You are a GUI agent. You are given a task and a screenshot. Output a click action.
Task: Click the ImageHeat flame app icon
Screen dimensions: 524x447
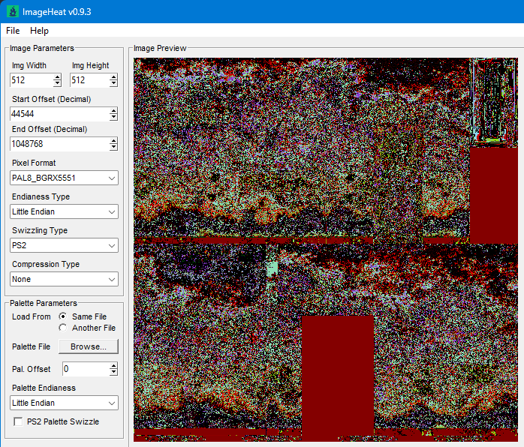[13, 12]
